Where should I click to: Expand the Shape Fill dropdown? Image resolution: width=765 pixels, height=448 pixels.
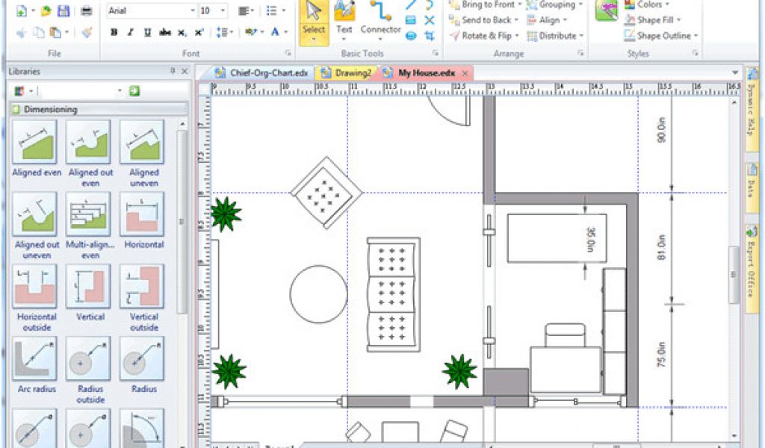point(661,20)
